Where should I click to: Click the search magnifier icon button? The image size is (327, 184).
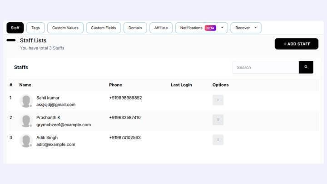coord(306,67)
